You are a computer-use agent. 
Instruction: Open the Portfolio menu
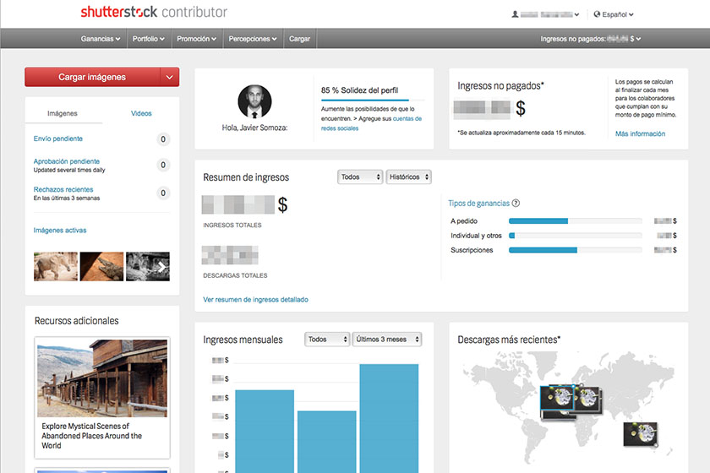coord(149,39)
